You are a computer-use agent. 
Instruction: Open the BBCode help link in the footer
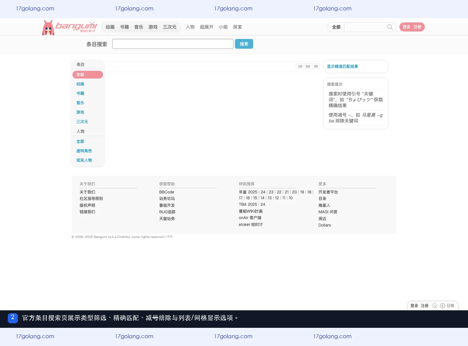[167, 192]
